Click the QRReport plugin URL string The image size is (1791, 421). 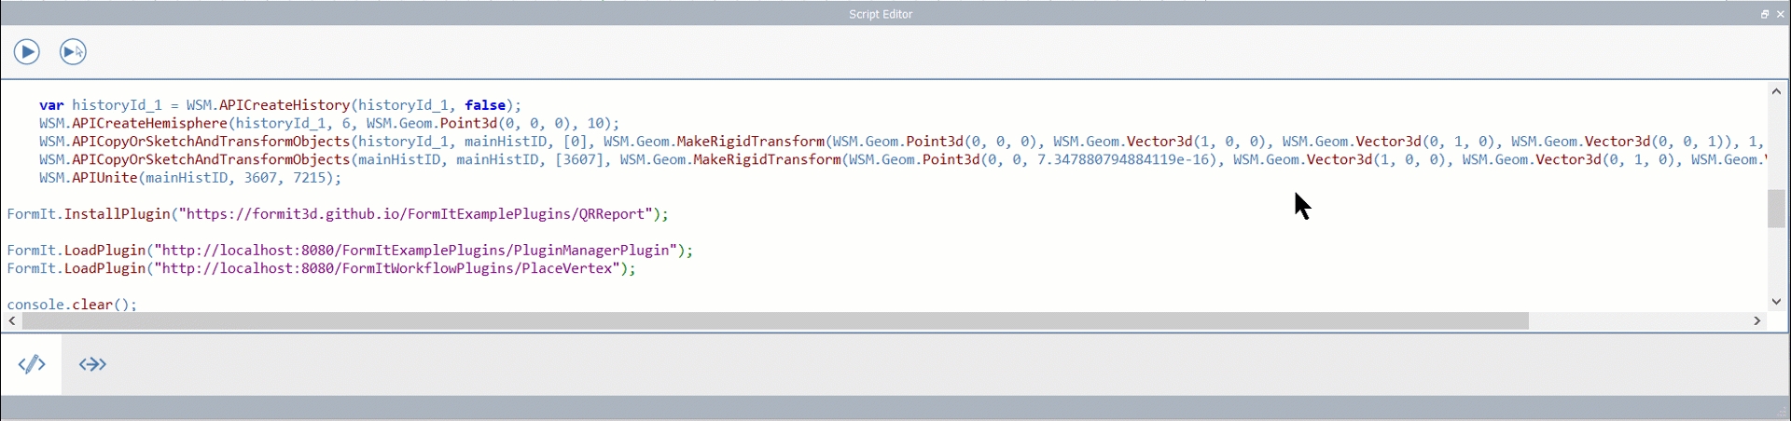(x=416, y=214)
